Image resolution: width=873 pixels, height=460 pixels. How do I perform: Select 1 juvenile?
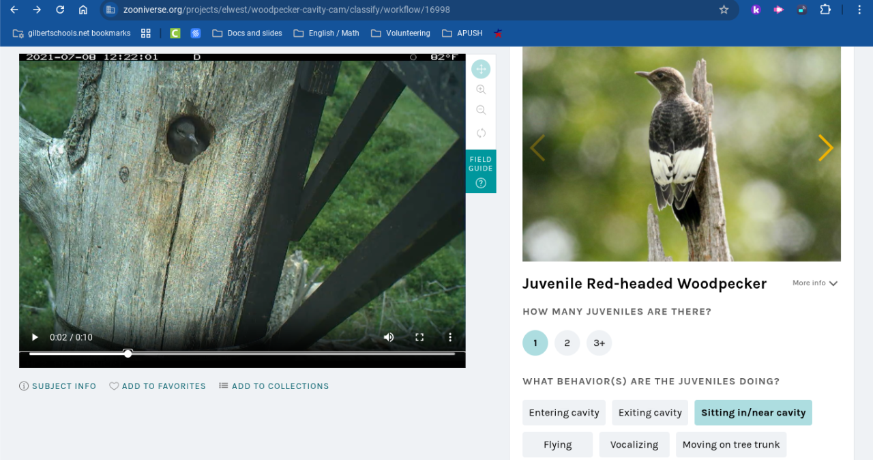[x=535, y=343]
